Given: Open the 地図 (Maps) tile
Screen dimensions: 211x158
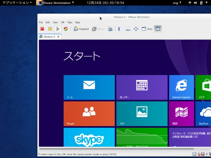Looking at the screenshot, I should click(x=181, y=114).
